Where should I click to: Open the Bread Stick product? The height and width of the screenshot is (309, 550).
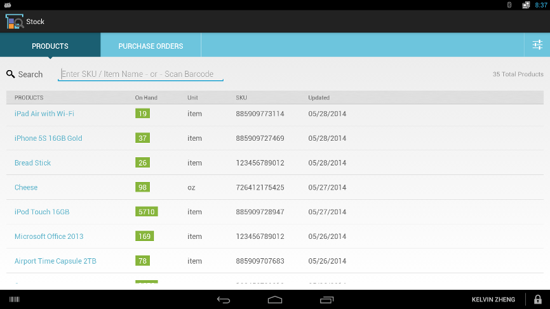pyautogui.click(x=32, y=163)
